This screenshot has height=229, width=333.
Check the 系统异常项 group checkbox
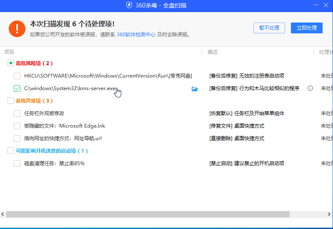click(10, 101)
